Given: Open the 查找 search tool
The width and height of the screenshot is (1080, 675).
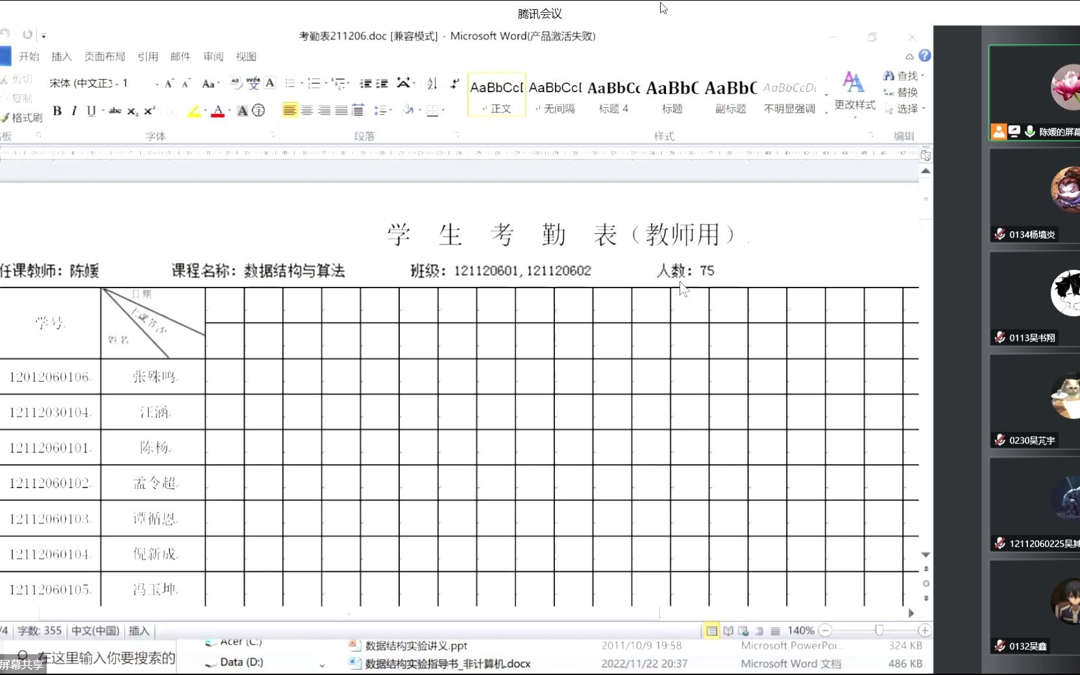Looking at the screenshot, I should coord(903,76).
